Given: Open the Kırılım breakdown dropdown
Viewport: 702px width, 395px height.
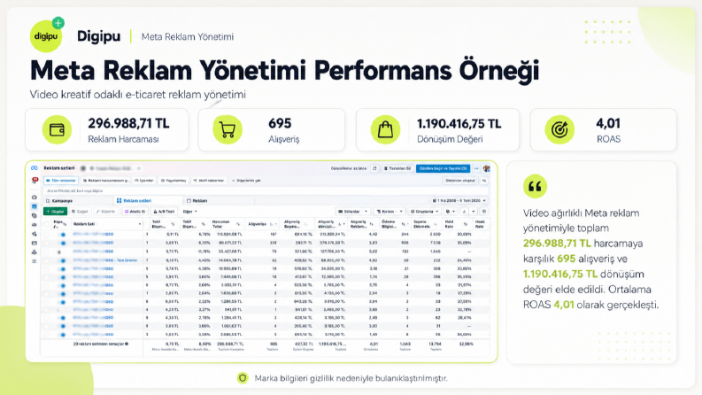Looking at the screenshot, I should pos(389,212).
